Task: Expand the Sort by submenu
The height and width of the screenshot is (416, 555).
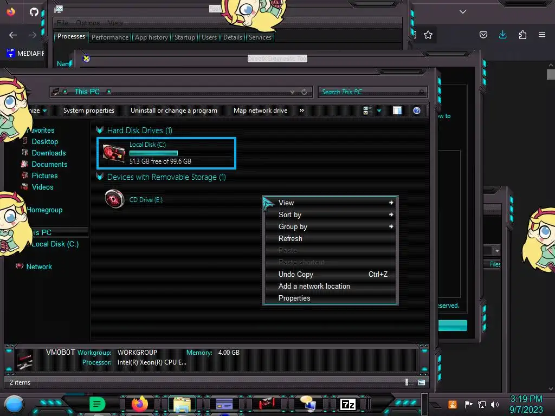Action: [x=391, y=214]
